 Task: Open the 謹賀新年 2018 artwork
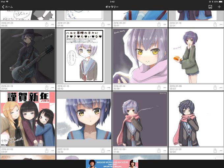[x=28, y=119]
